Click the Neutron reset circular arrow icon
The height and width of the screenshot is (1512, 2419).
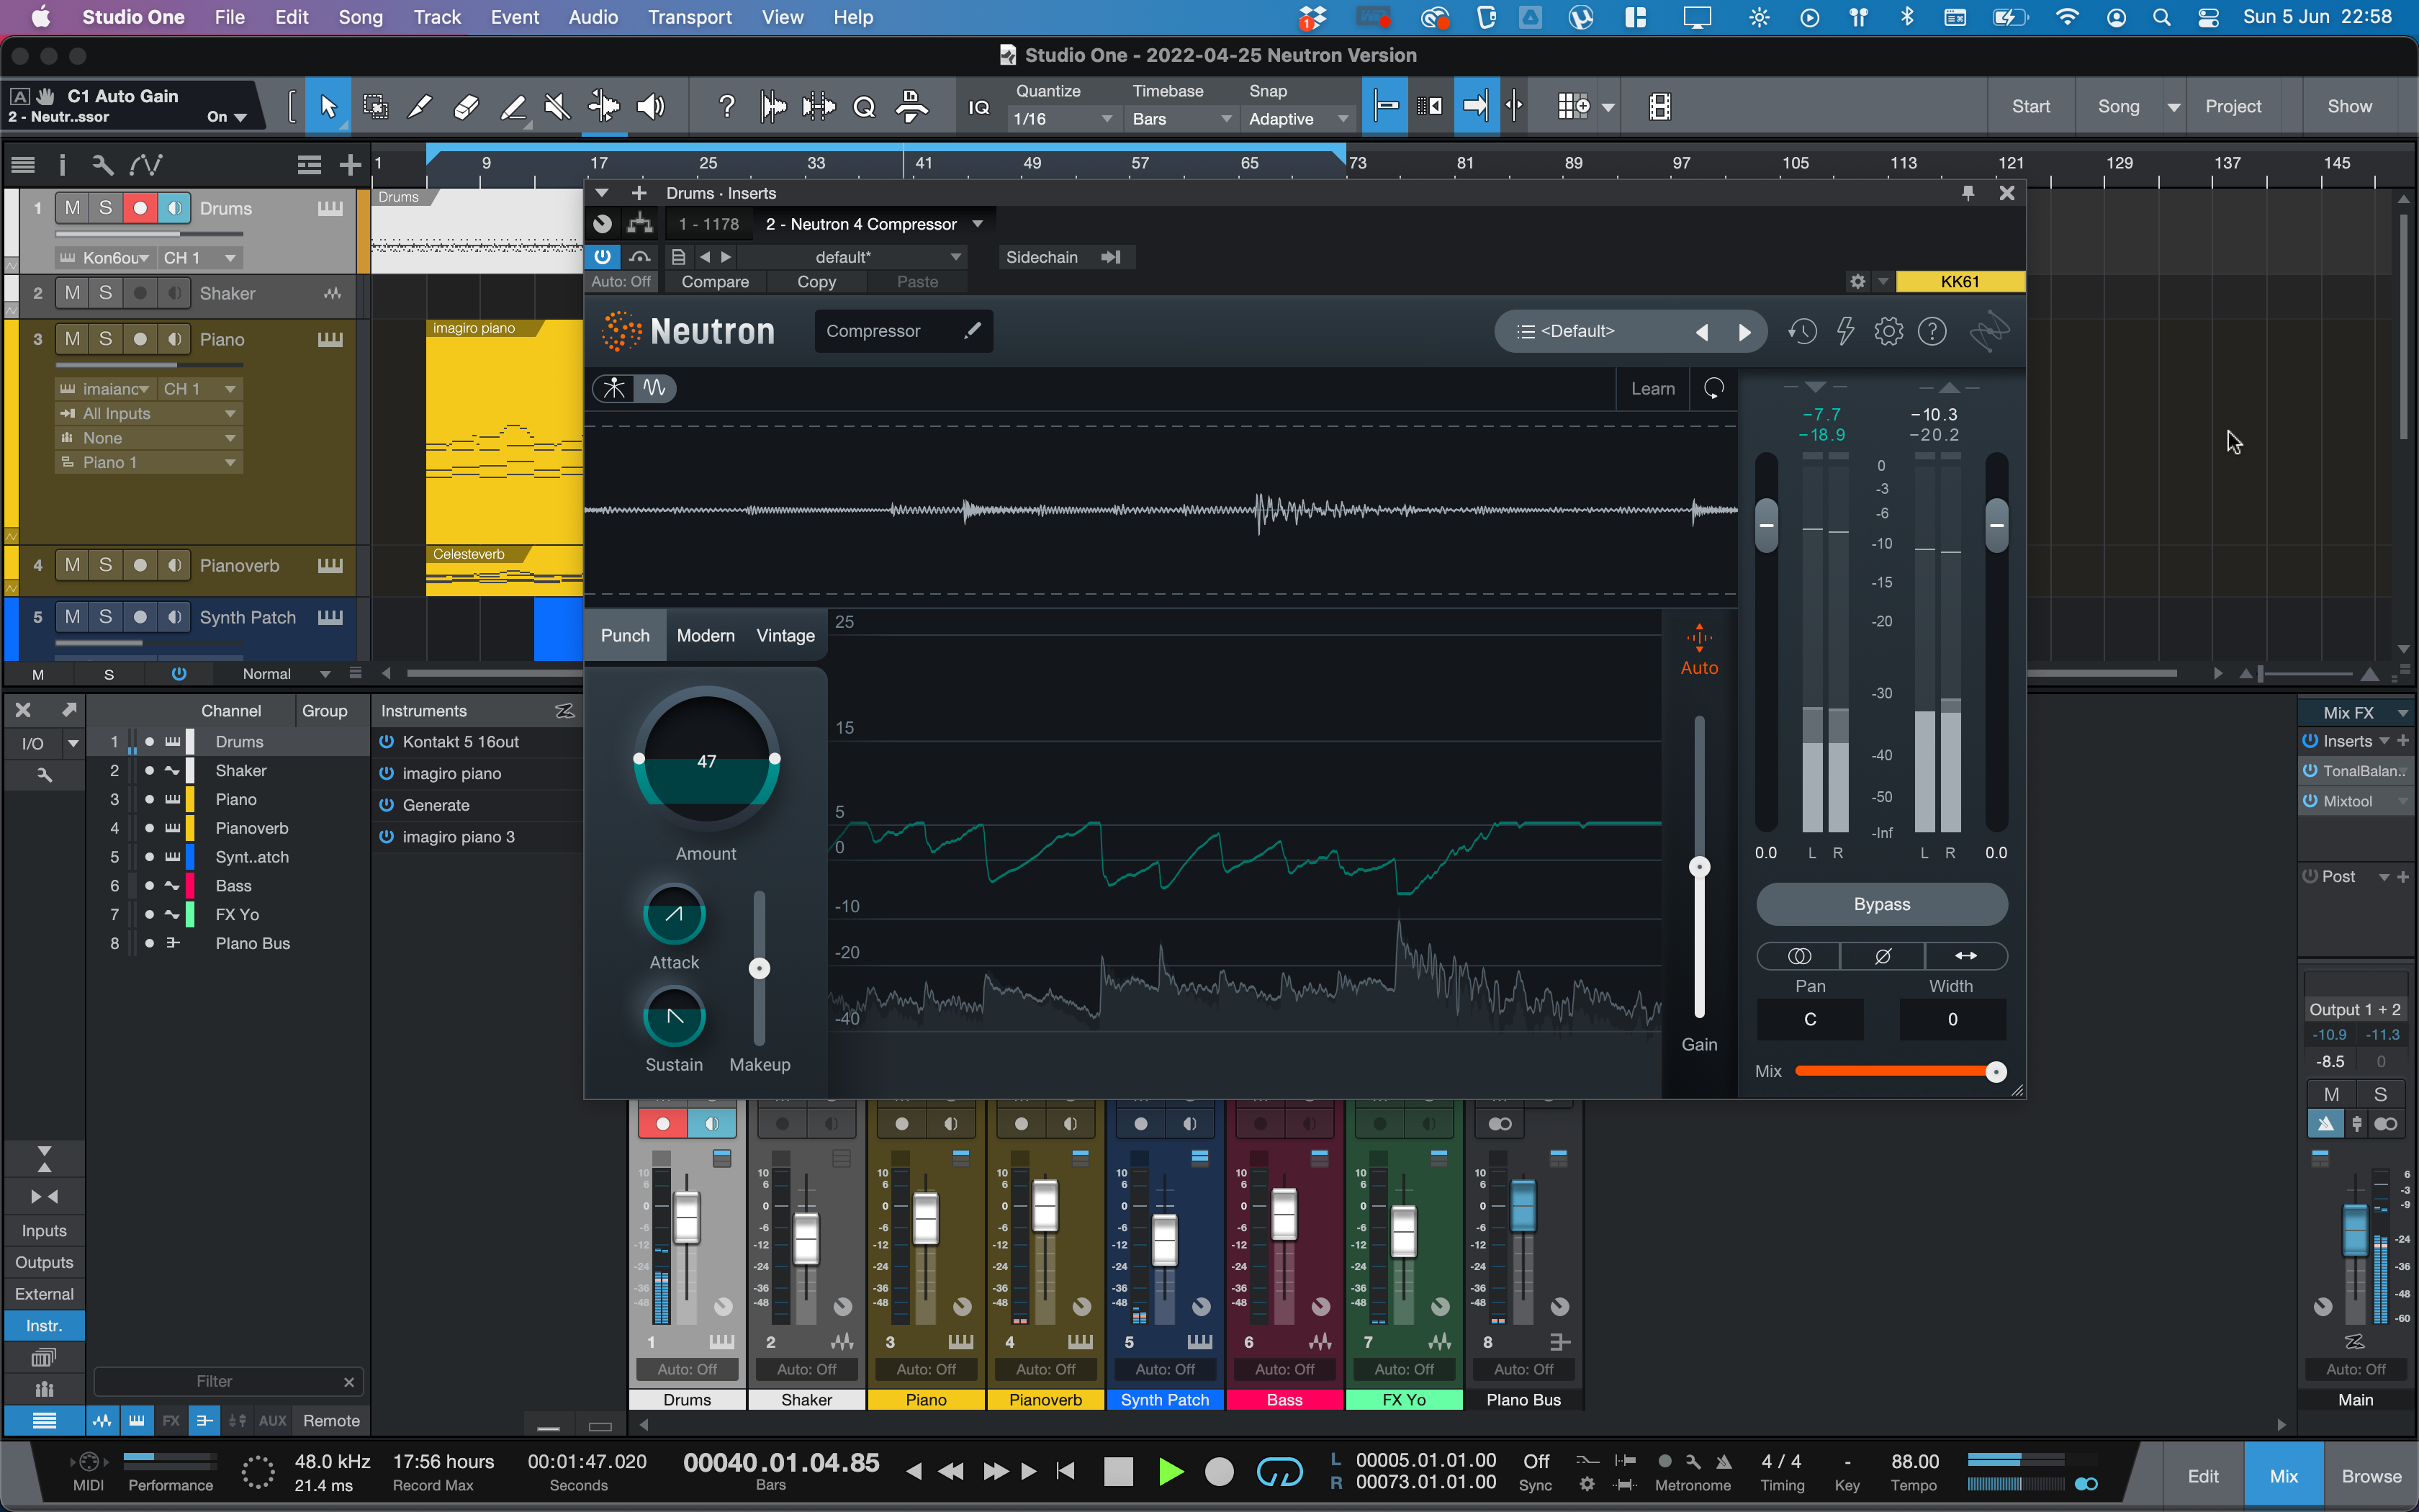1713,389
